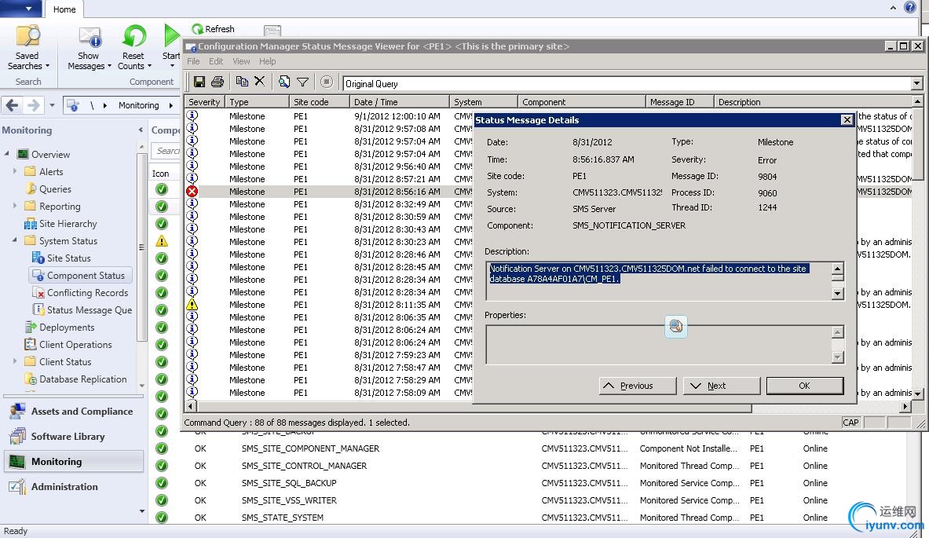Click the Copy icon in viewer toolbar
929x538 pixels.
(x=242, y=82)
